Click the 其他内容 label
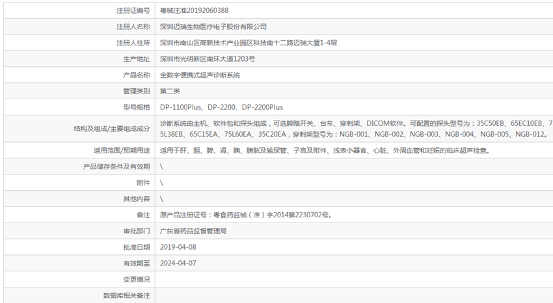 (x=137, y=199)
